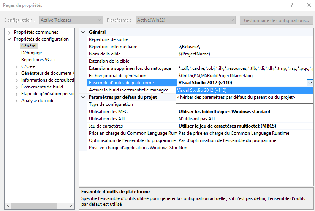This screenshot has height=211, width=315.
Task: Click the tree's left scroll arrow
Action: pyautogui.click(x=8, y=206)
